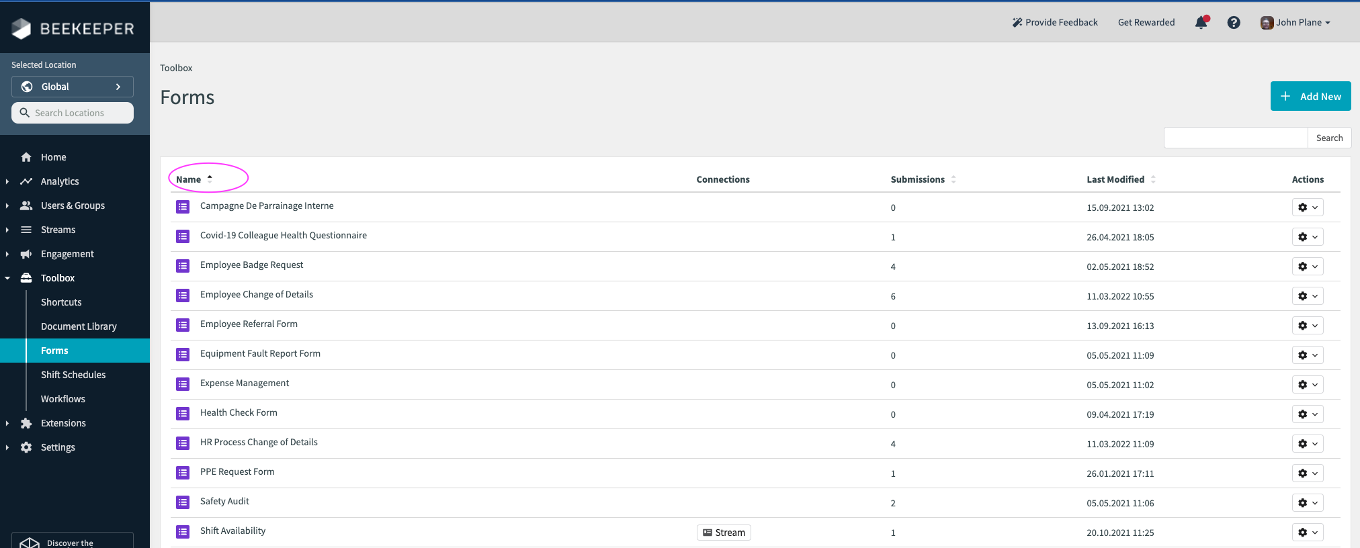Click the forms search text field

point(1236,138)
